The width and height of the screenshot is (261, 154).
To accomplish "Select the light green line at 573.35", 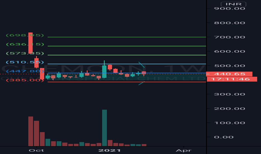I will 127,55.
